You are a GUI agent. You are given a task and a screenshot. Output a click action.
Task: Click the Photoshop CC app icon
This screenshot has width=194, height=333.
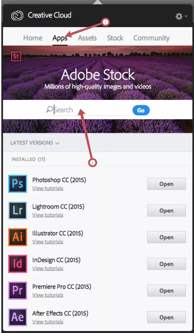18,184
